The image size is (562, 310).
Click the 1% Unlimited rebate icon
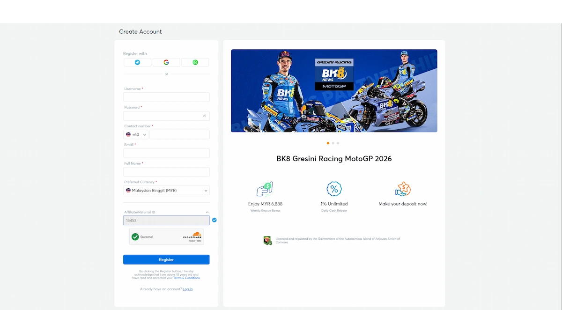334,189
